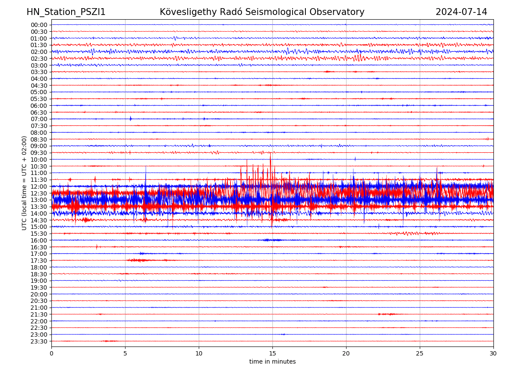
Task: Click the 07:00 row time label
Action: point(39,119)
